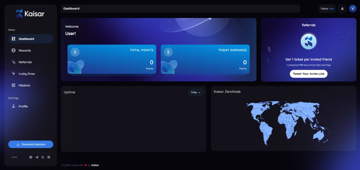360x170 pixels.
Task: Click the Uptime panel heading
Action: pyautogui.click(x=69, y=92)
